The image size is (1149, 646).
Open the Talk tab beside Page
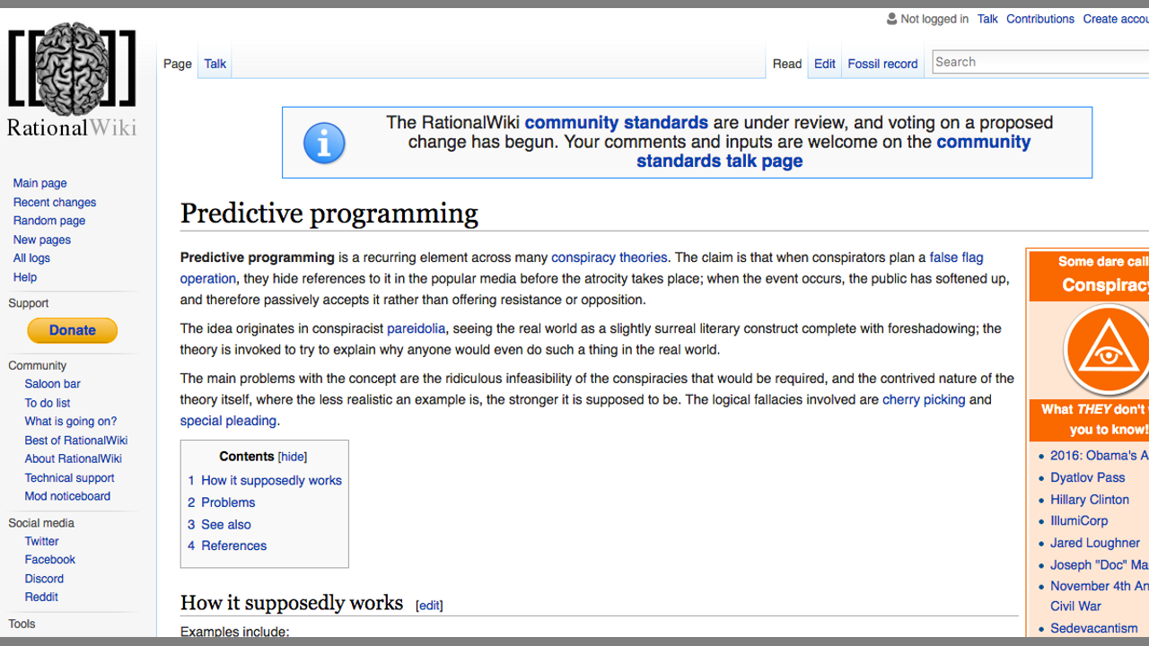click(x=215, y=64)
